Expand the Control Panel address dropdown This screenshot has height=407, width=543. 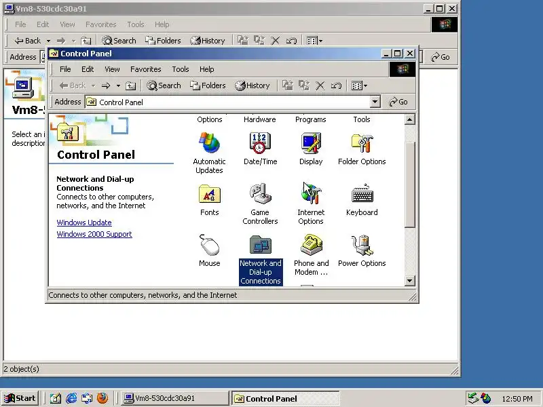[x=375, y=102]
